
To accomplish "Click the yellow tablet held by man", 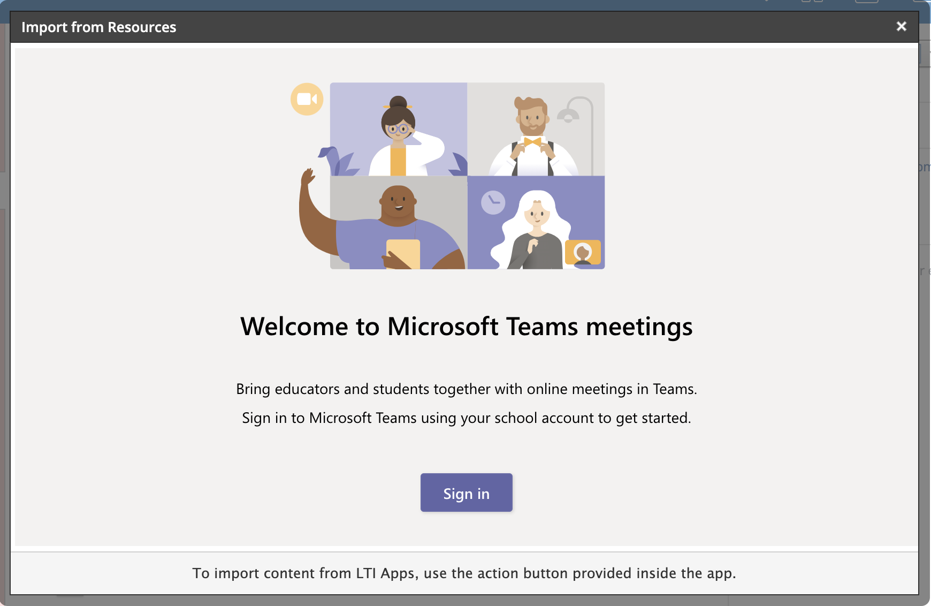I will pyautogui.click(x=403, y=253).
